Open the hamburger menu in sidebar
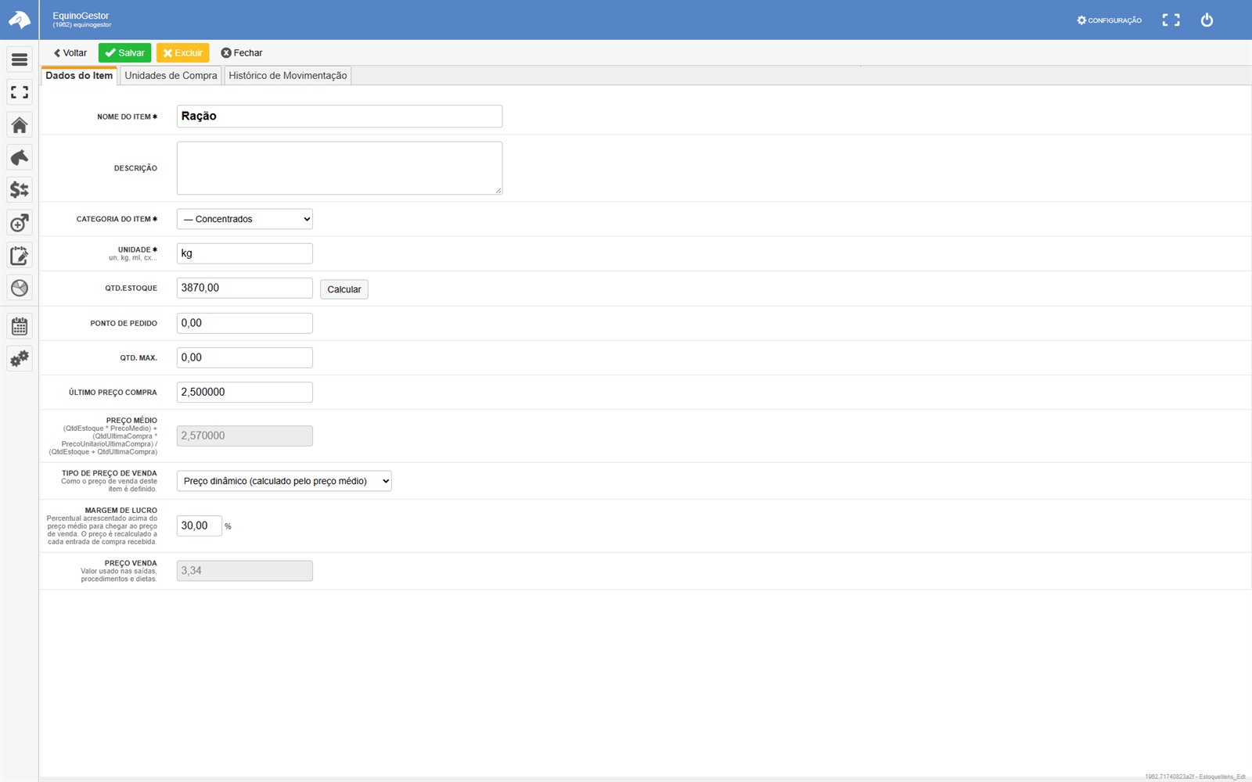The width and height of the screenshot is (1252, 782). (20, 59)
